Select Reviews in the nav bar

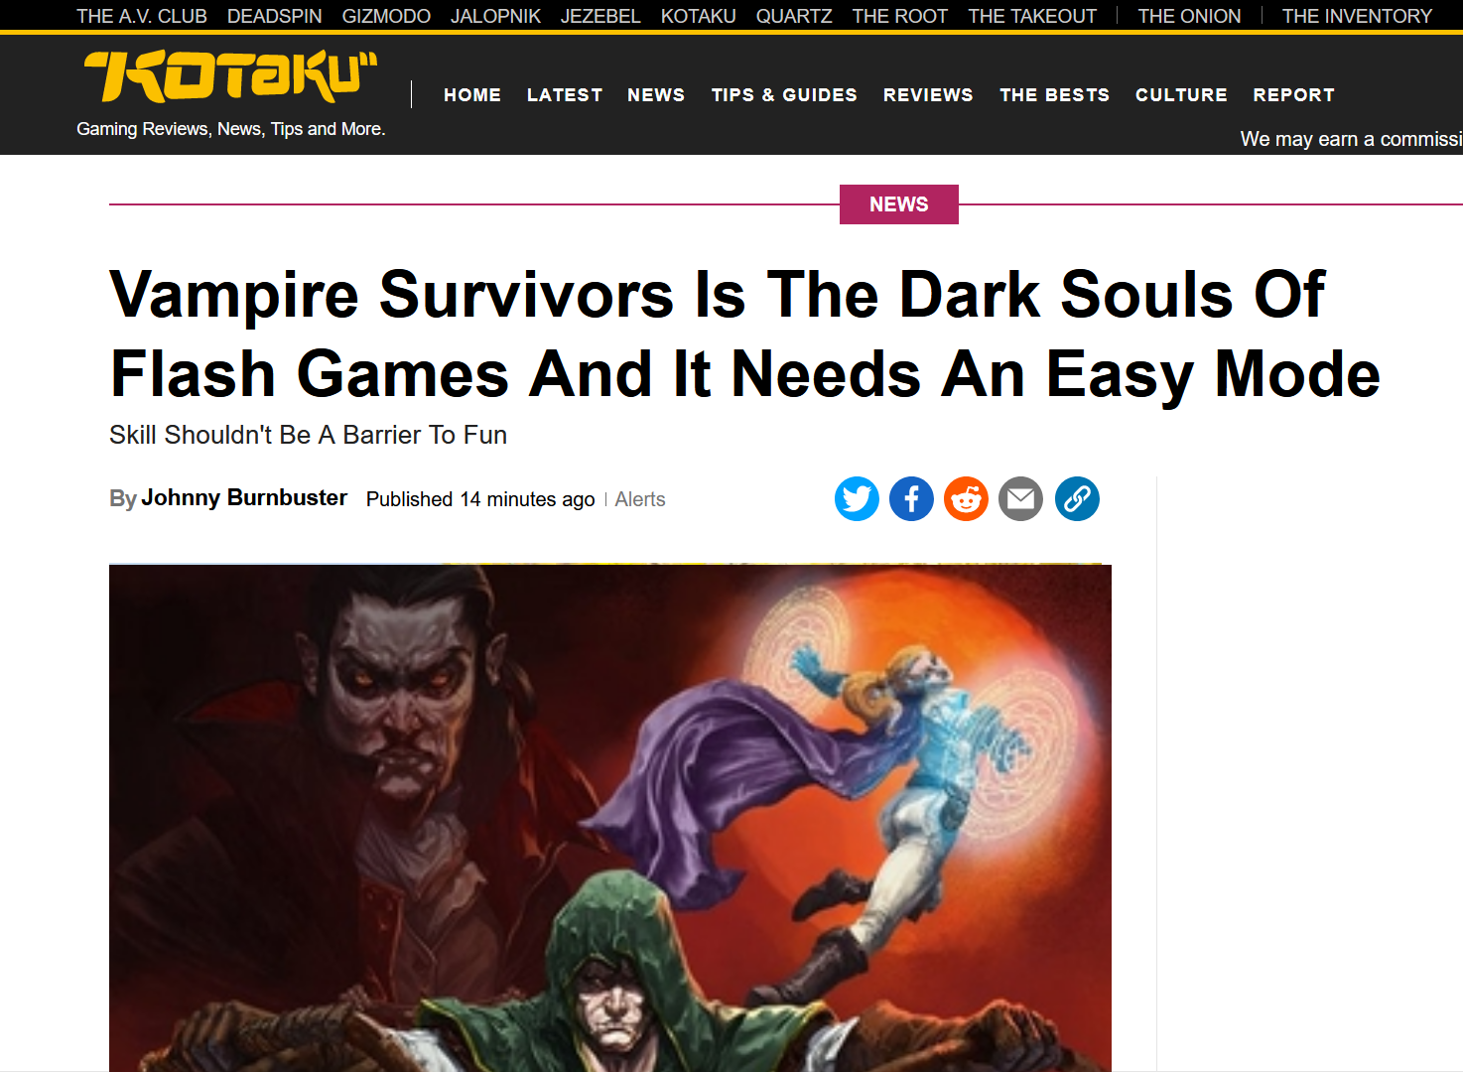pos(928,95)
